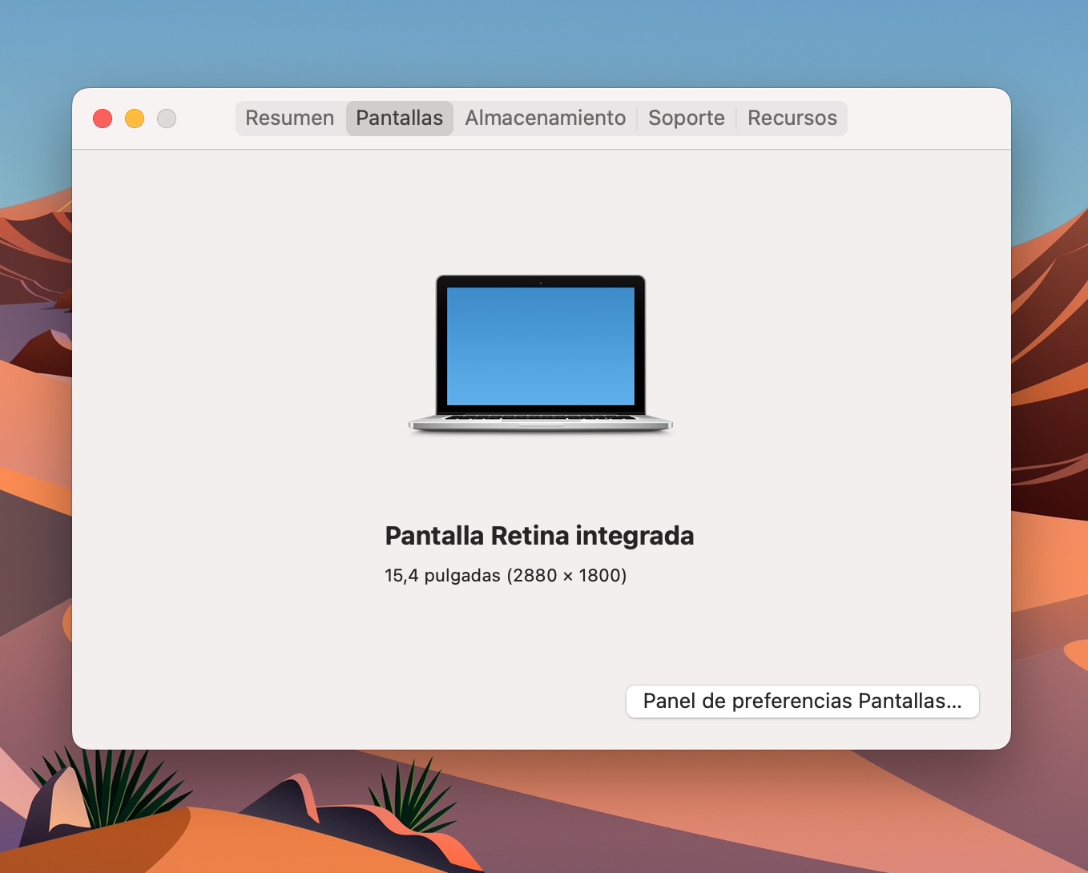Open the Almacenamiento tab
This screenshot has height=873, width=1088.
tap(545, 119)
